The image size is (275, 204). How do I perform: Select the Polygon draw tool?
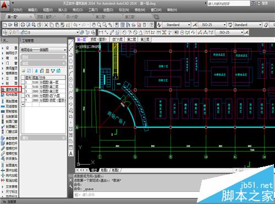click(71, 61)
